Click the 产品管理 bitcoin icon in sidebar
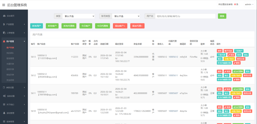The width and height of the screenshot is (257, 124). pyautogui.click(x=4, y=24)
